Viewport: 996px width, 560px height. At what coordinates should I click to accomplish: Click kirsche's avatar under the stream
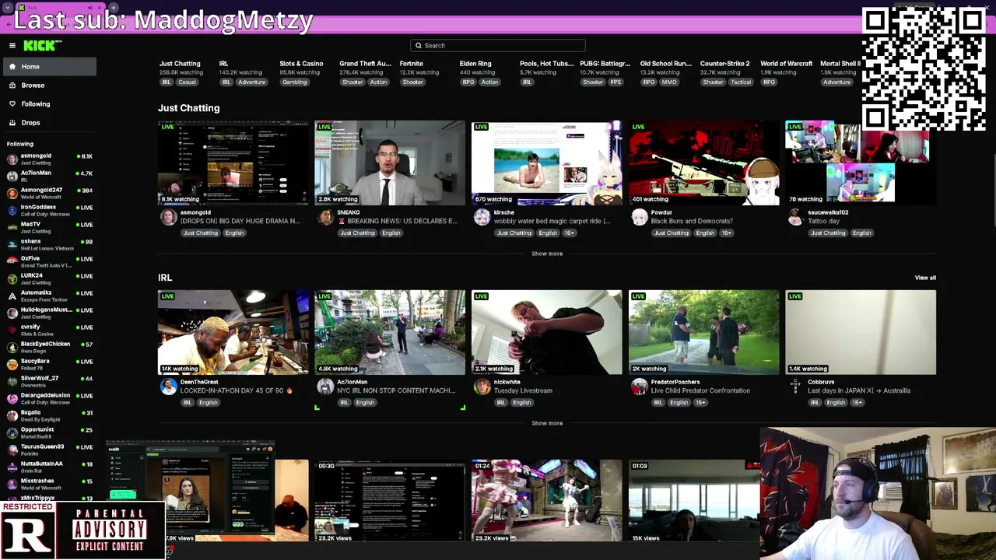tap(482, 218)
